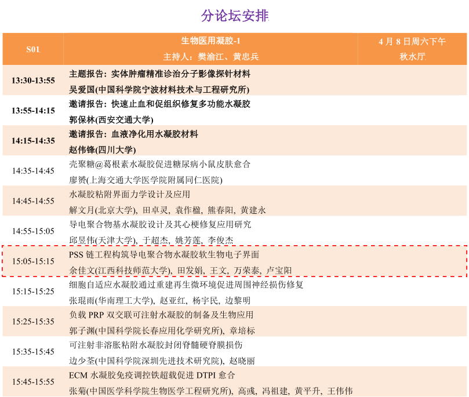469x397 pixels.
Task: Select the 13:55-14:15 time cell
Action: click(33, 111)
